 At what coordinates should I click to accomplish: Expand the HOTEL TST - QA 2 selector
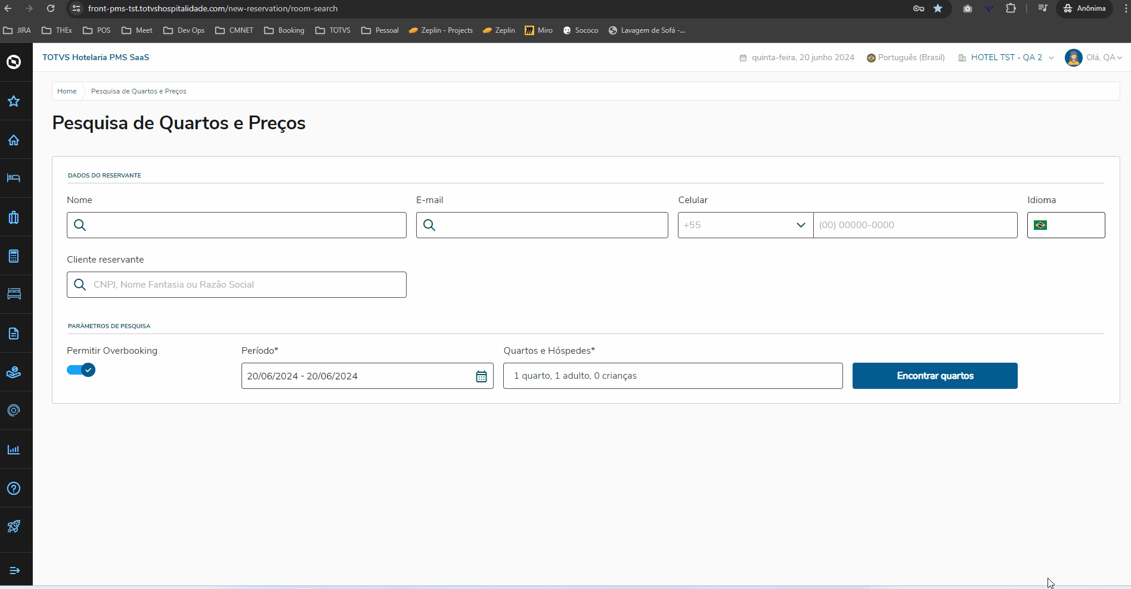[1006, 58]
